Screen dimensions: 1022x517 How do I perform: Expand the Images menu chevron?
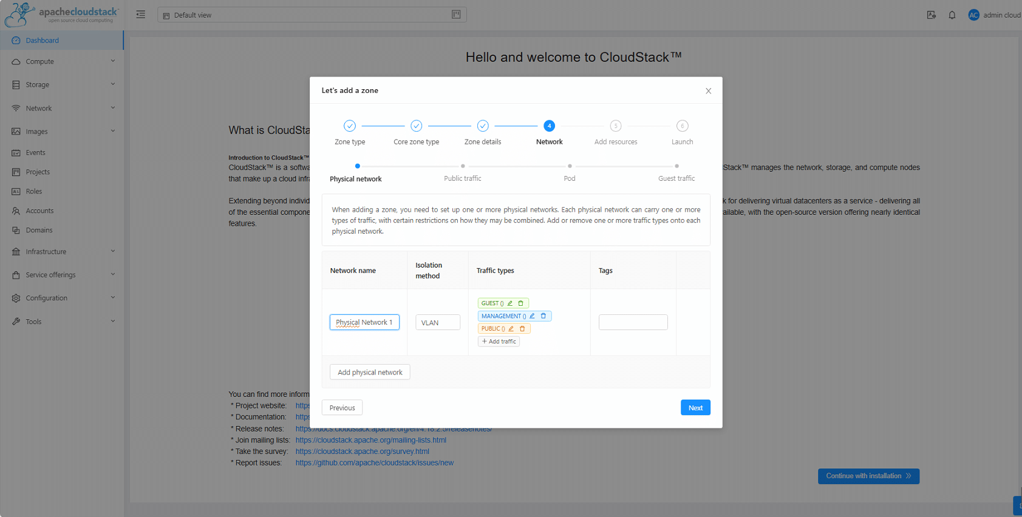(x=113, y=131)
